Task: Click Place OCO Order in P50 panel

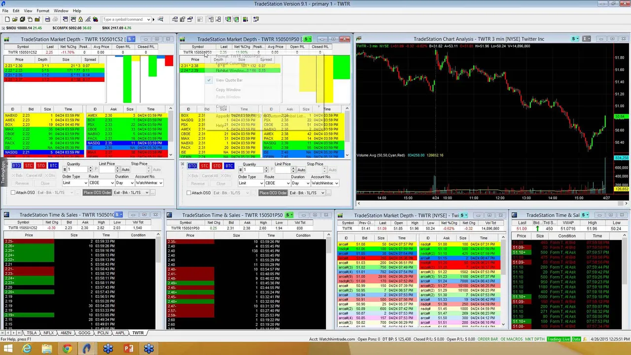Action: (273, 192)
